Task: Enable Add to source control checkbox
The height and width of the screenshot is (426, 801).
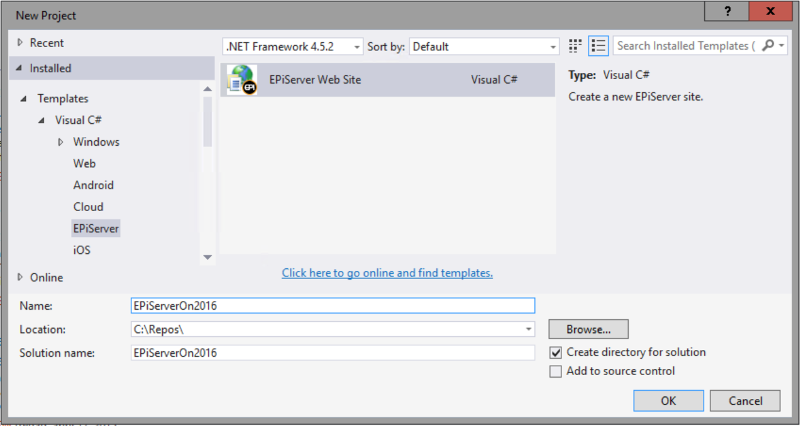Action: tap(556, 371)
